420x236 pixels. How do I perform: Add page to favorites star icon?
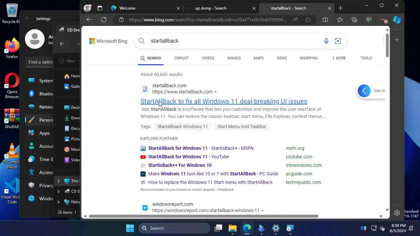click(308, 20)
